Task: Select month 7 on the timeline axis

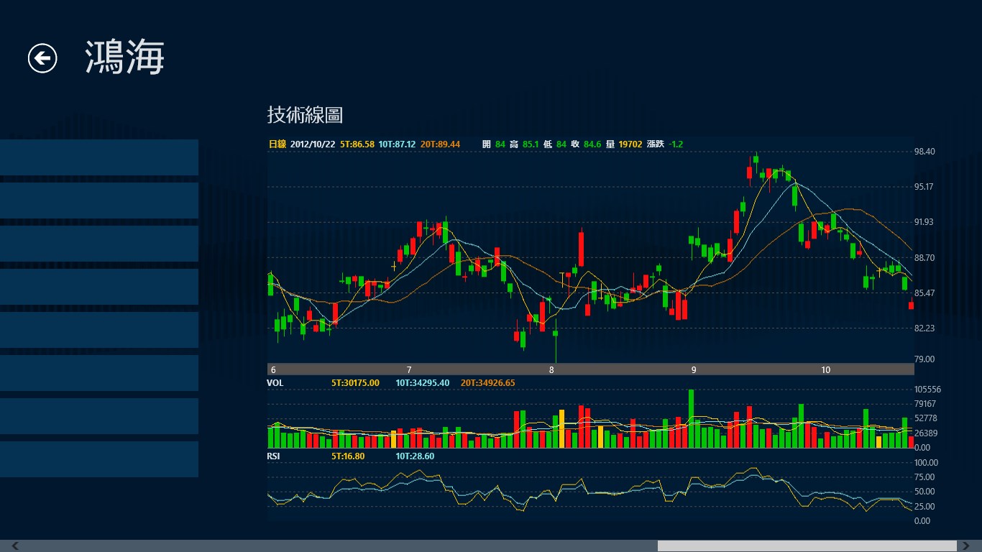Action: [x=409, y=369]
